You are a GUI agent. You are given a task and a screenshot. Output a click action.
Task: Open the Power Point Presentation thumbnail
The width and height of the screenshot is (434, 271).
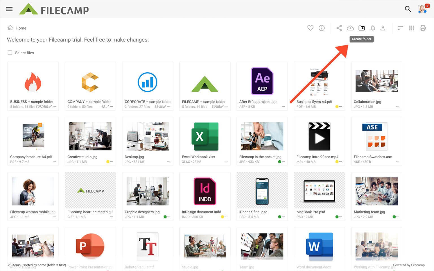click(x=90, y=246)
